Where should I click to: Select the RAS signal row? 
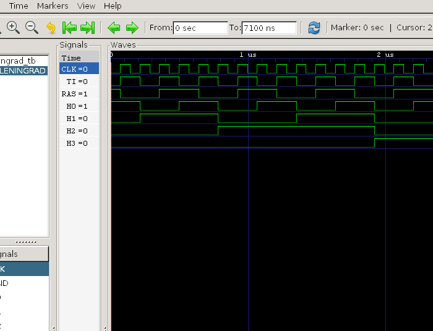tap(79, 94)
